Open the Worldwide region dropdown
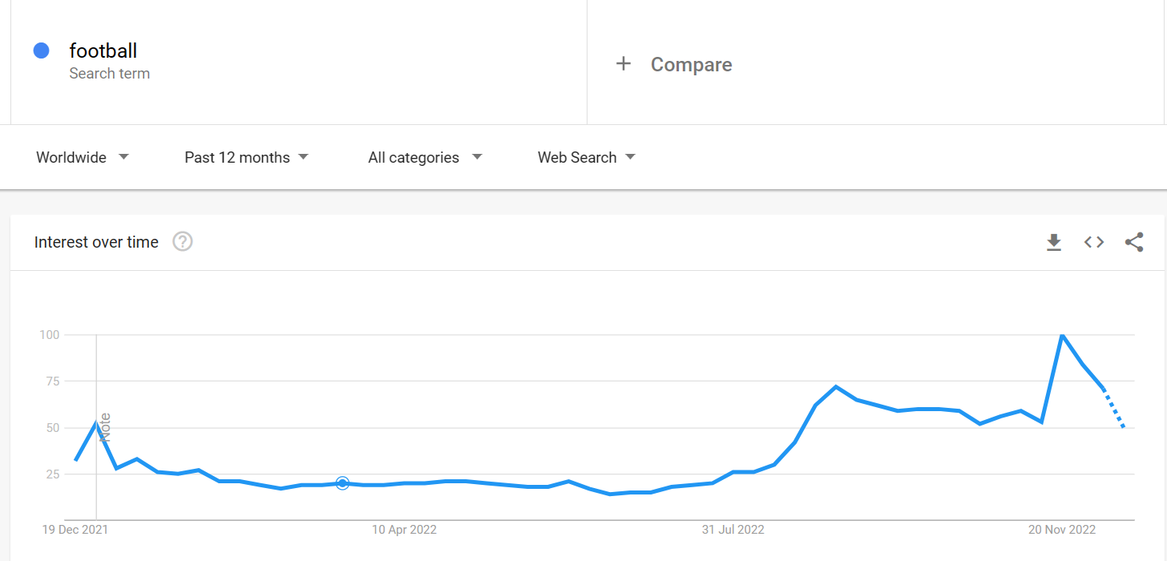 point(83,158)
